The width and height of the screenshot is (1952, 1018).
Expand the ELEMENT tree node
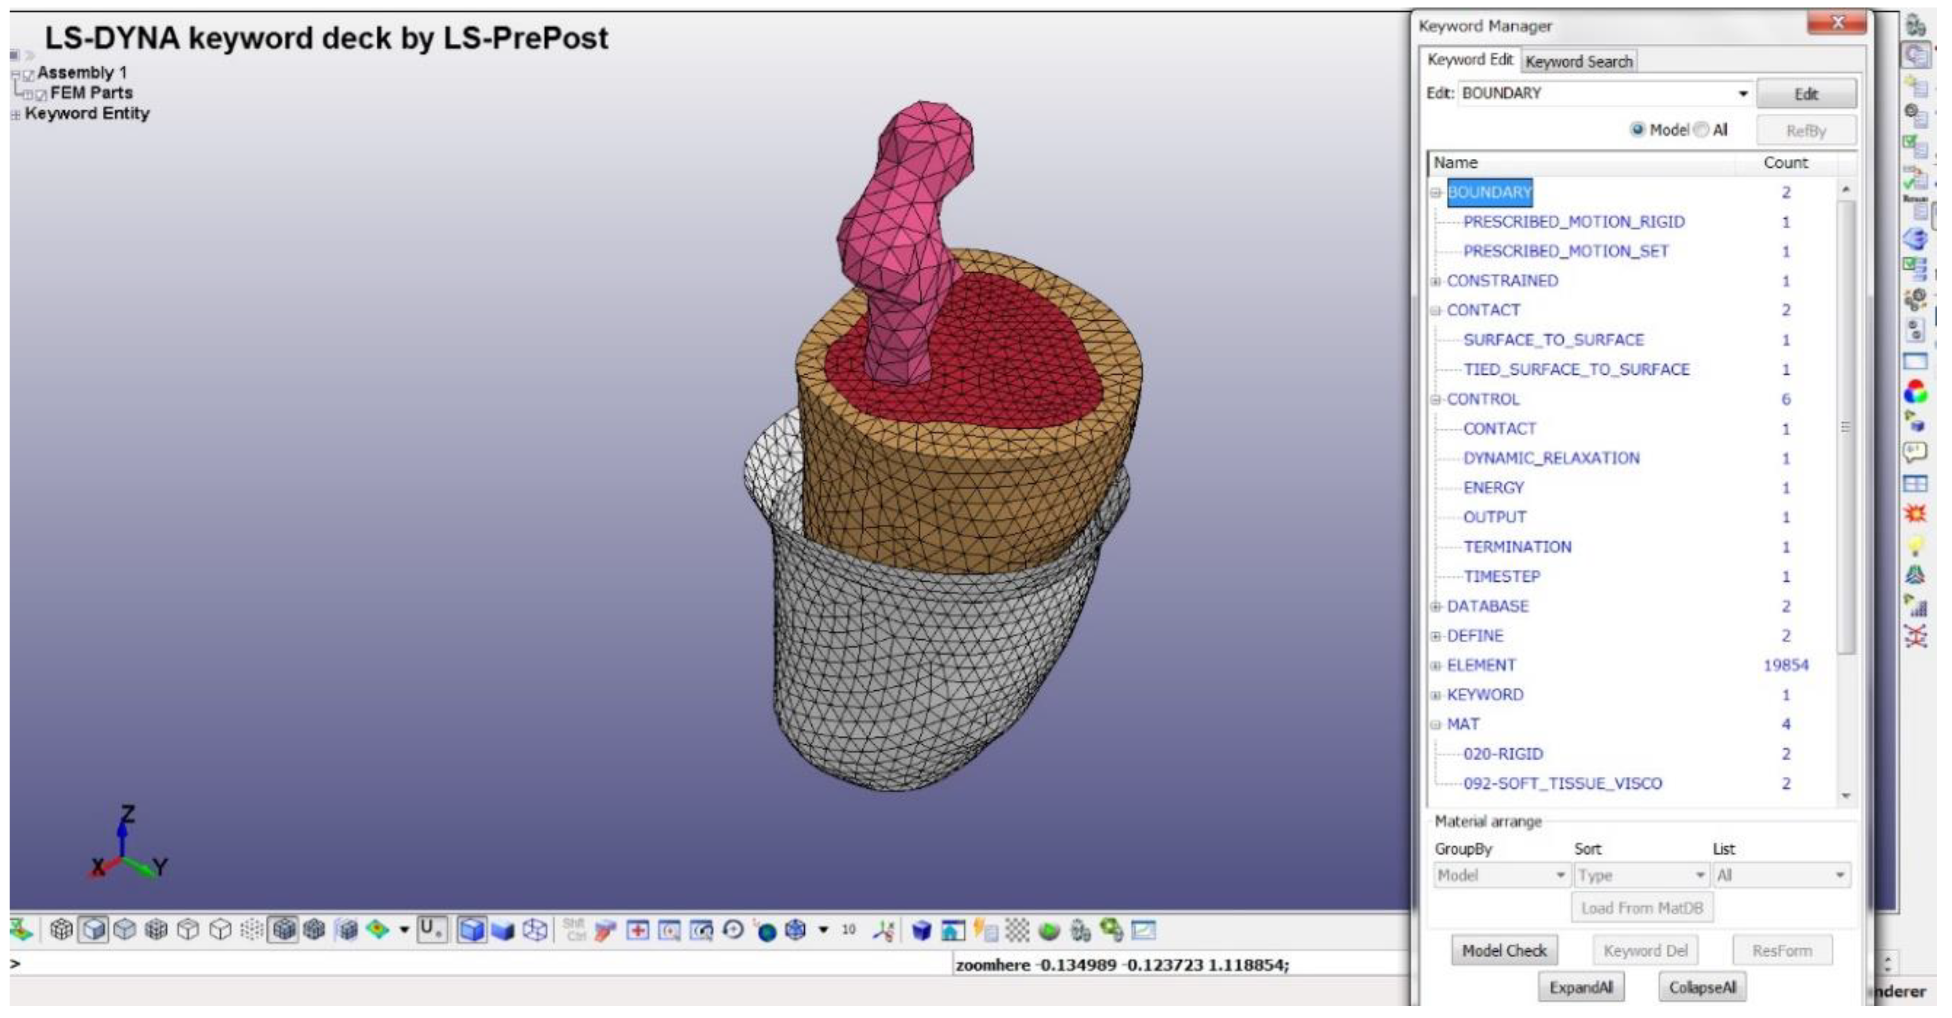point(1435,665)
